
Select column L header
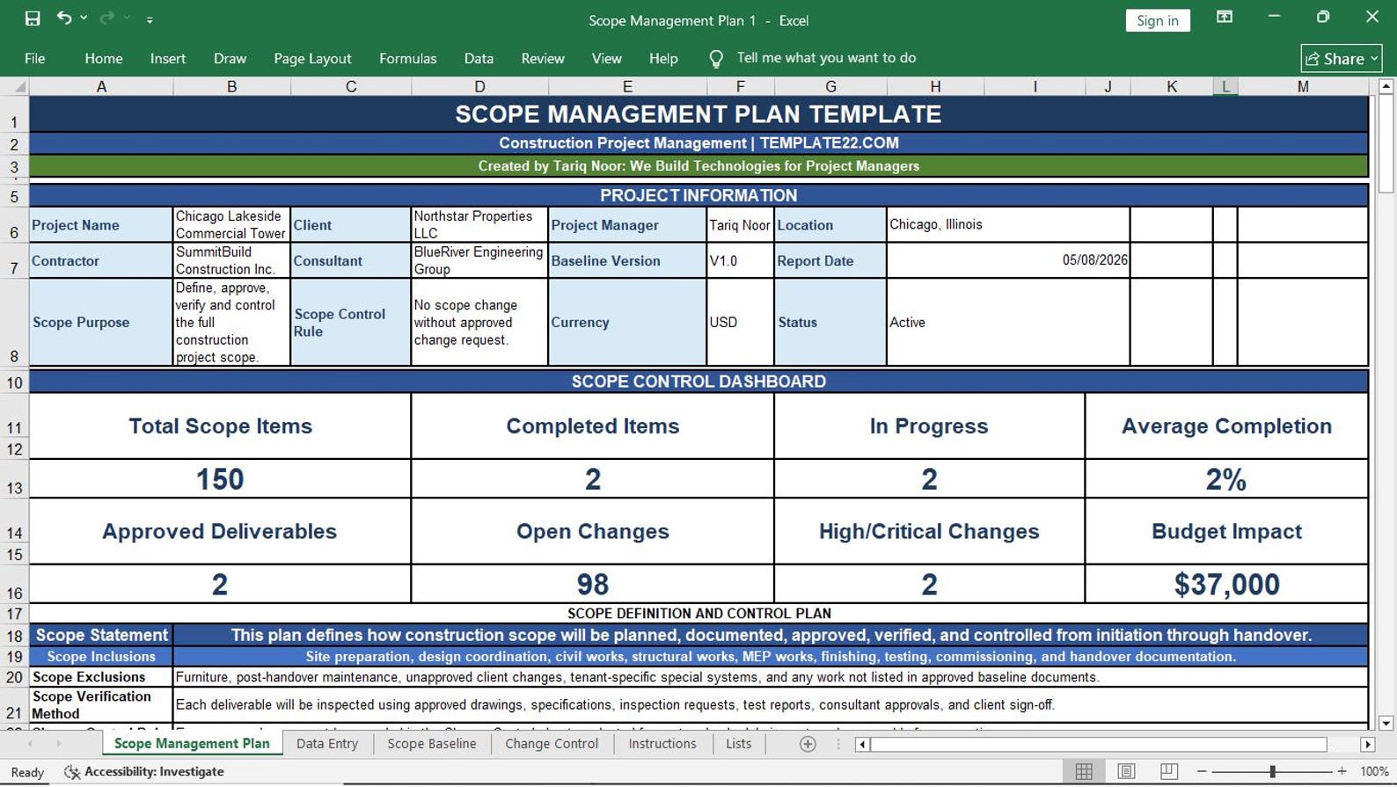(1225, 86)
